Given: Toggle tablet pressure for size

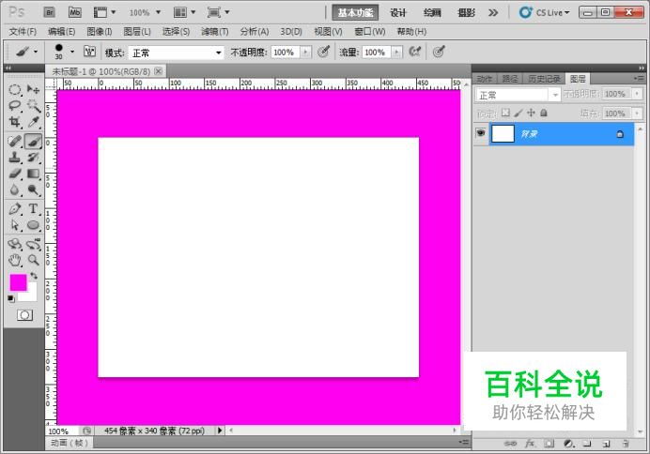Looking at the screenshot, I should [439, 52].
